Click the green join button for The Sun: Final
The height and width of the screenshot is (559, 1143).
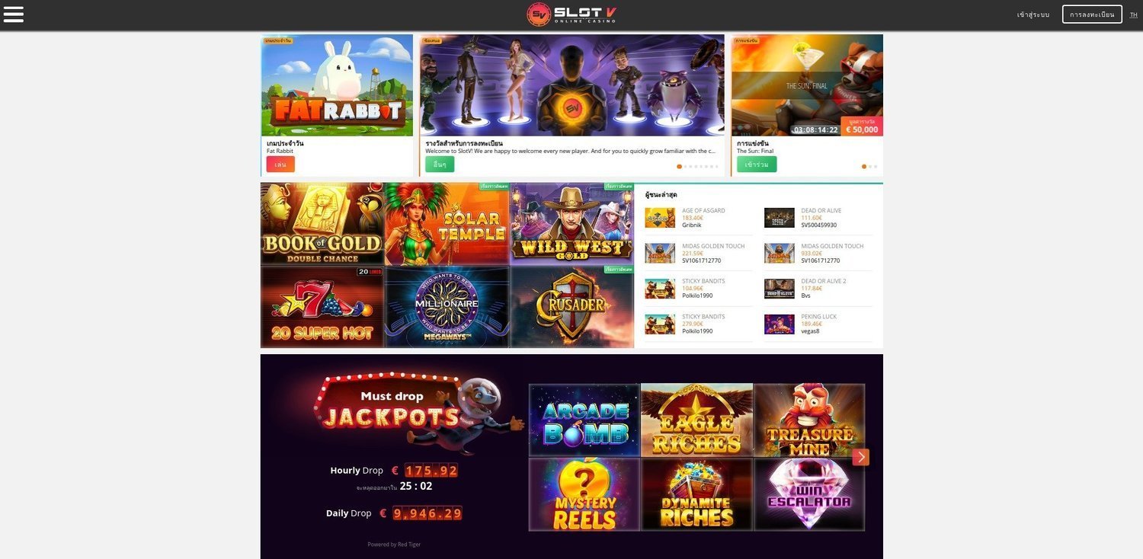(757, 165)
